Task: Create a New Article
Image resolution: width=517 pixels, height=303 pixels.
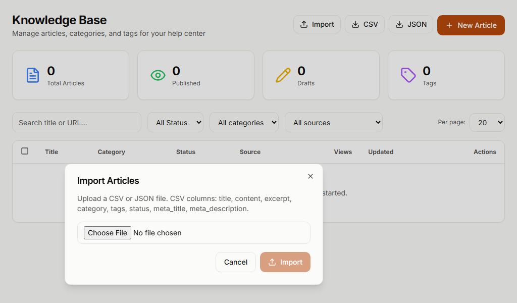Action: tap(471, 25)
